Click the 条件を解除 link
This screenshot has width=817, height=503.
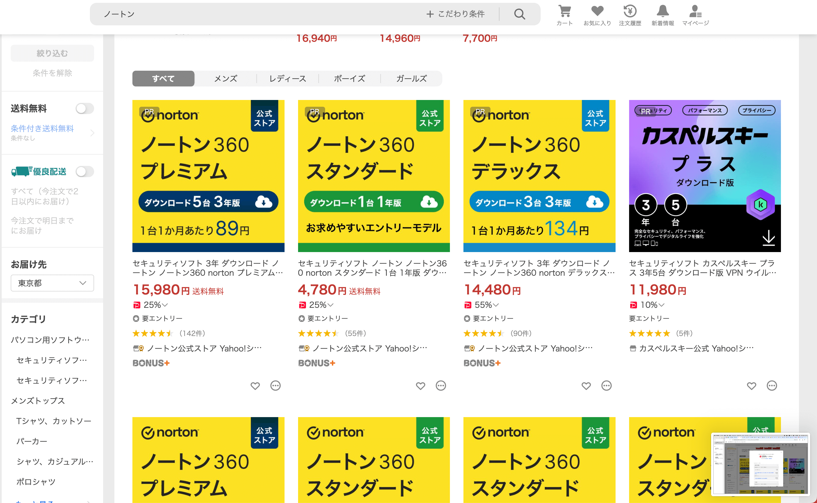(52, 73)
